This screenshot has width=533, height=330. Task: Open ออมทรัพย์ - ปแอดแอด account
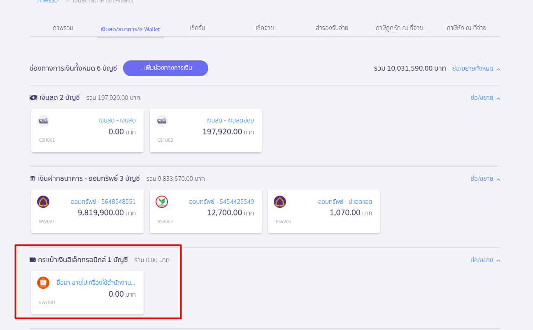(x=345, y=201)
